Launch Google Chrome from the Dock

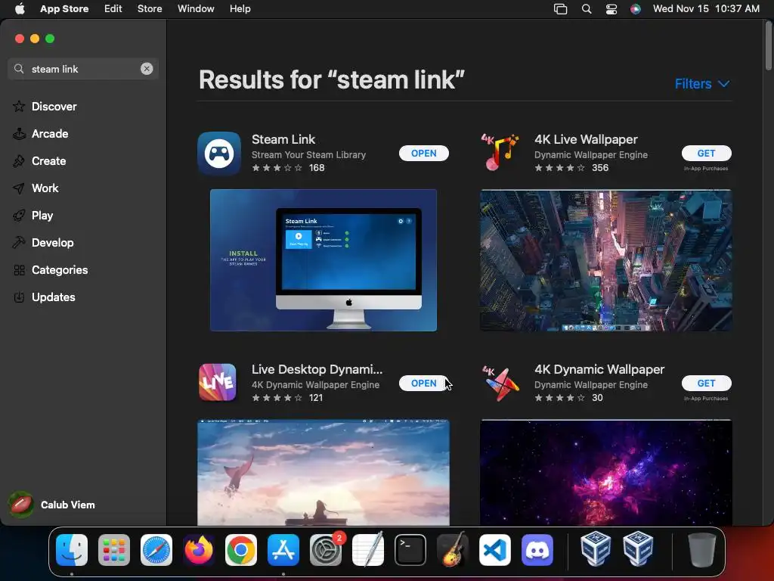tap(241, 550)
